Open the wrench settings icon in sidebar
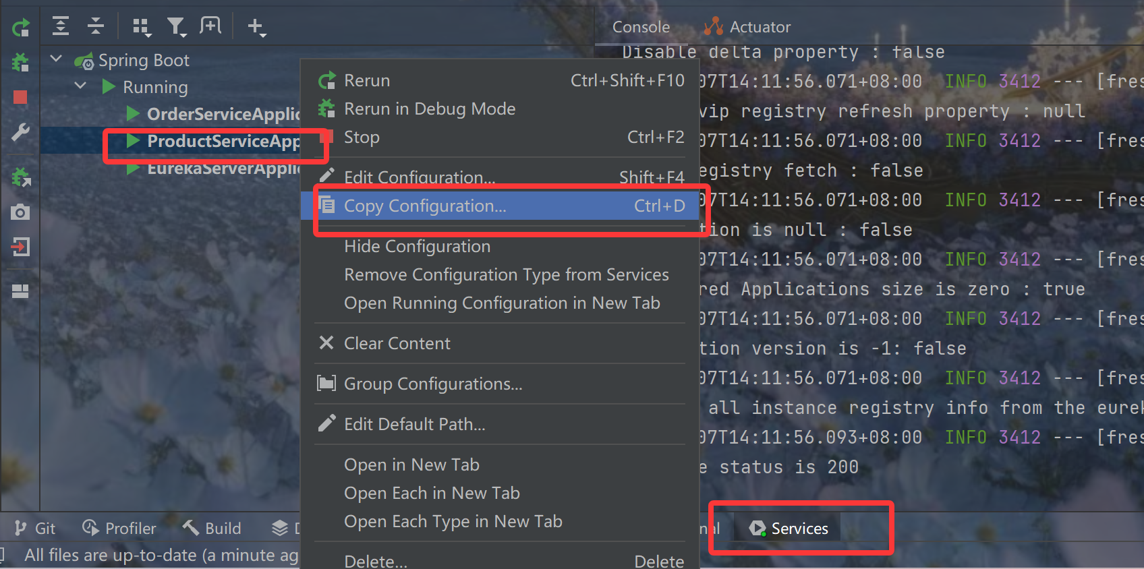Image resolution: width=1144 pixels, height=569 pixels. pyautogui.click(x=21, y=132)
